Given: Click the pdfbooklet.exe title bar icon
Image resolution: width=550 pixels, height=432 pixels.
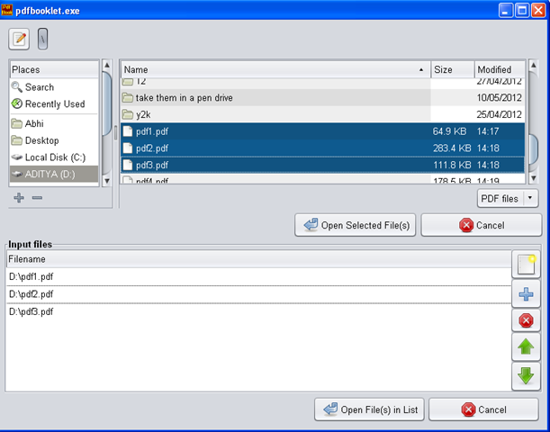Looking at the screenshot, I should point(6,10).
